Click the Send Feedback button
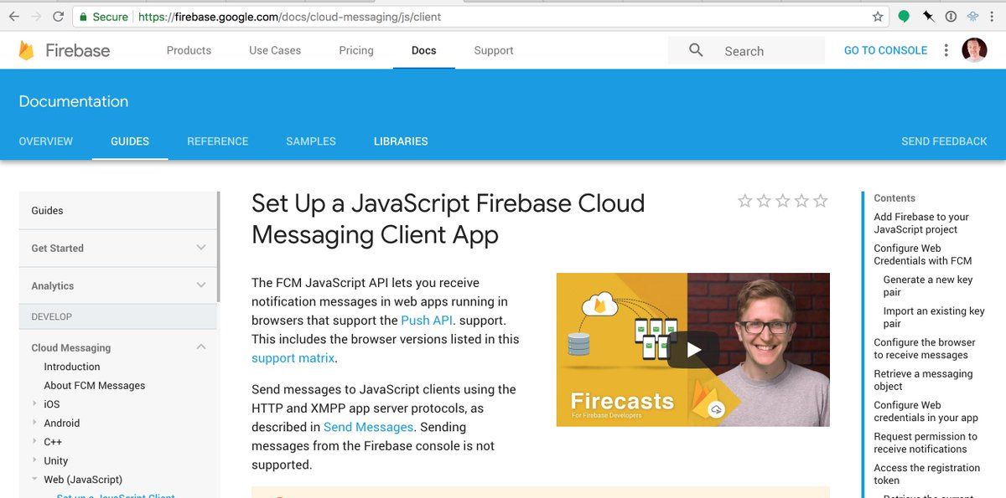 pos(944,141)
